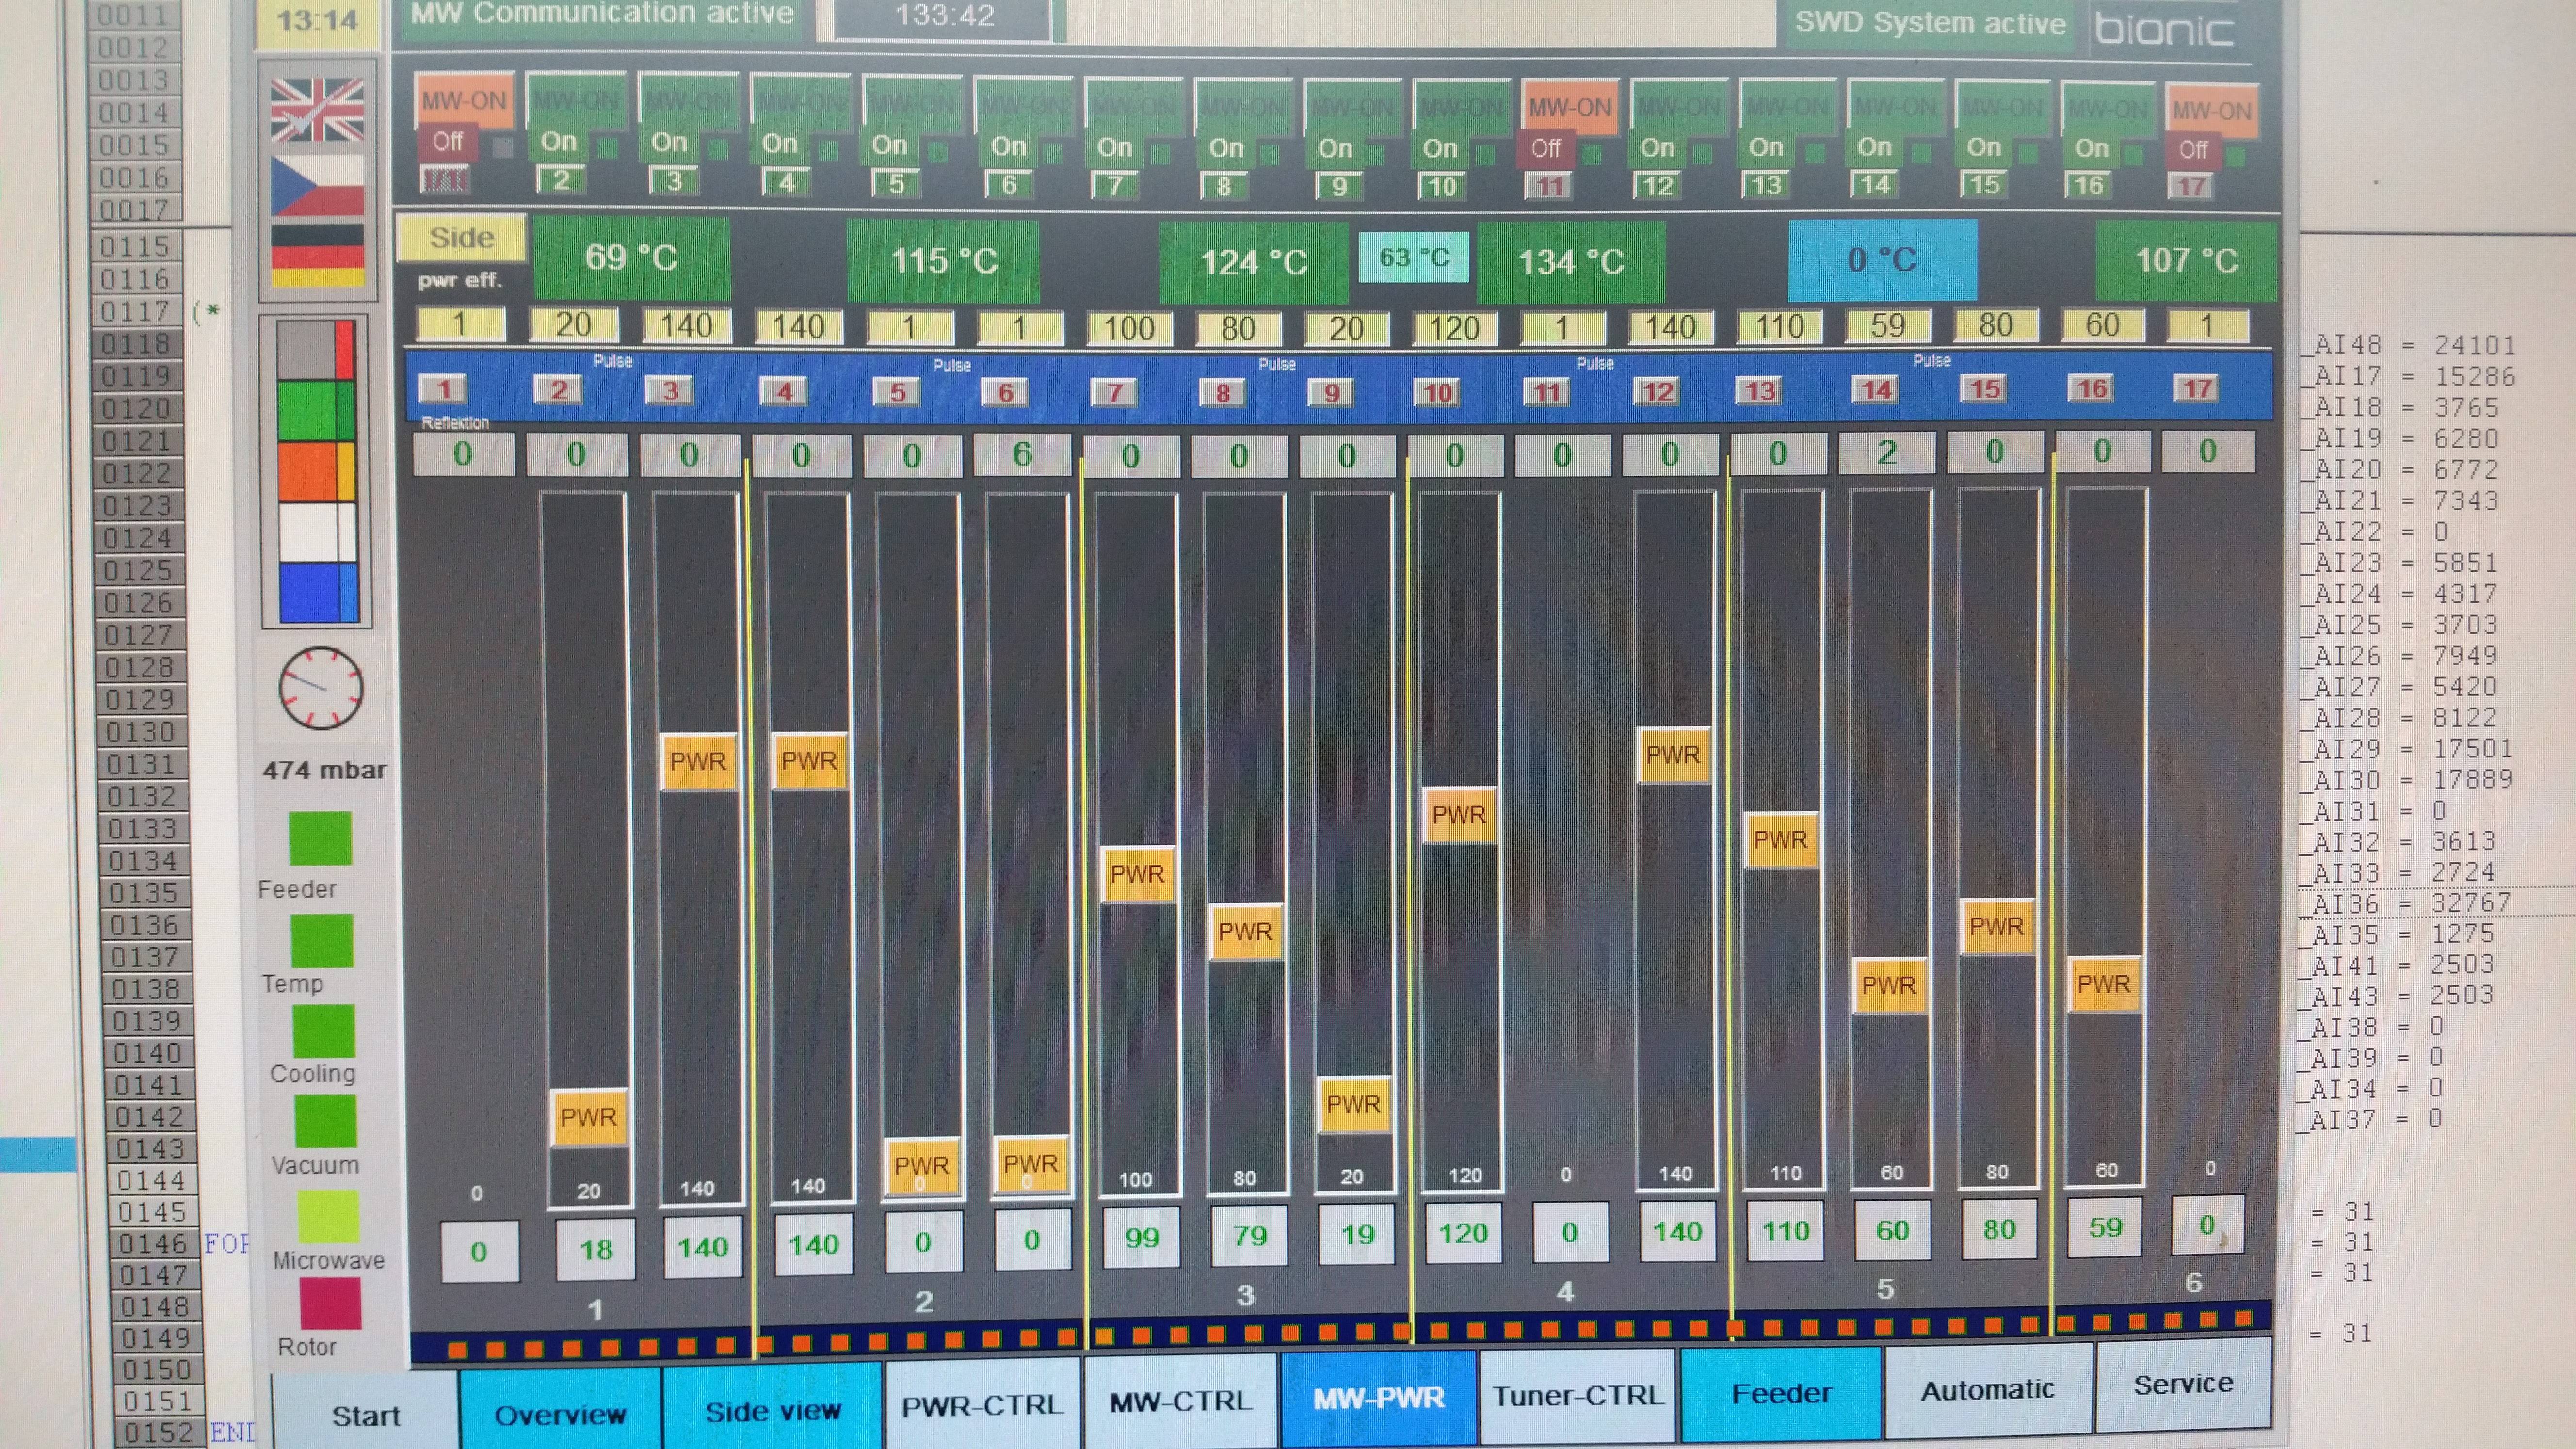2576x1449 pixels.
Task: Toggle MW-ON switch for magnetron 17
Action: 2211,111
